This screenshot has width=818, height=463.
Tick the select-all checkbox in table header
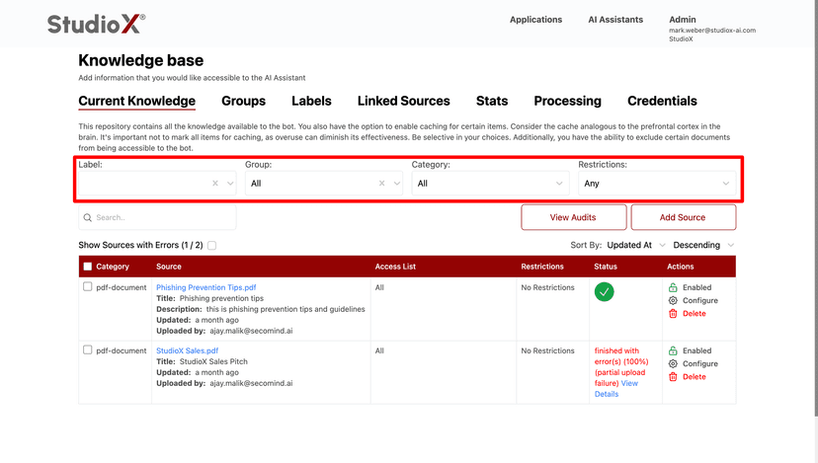point(88,267)
